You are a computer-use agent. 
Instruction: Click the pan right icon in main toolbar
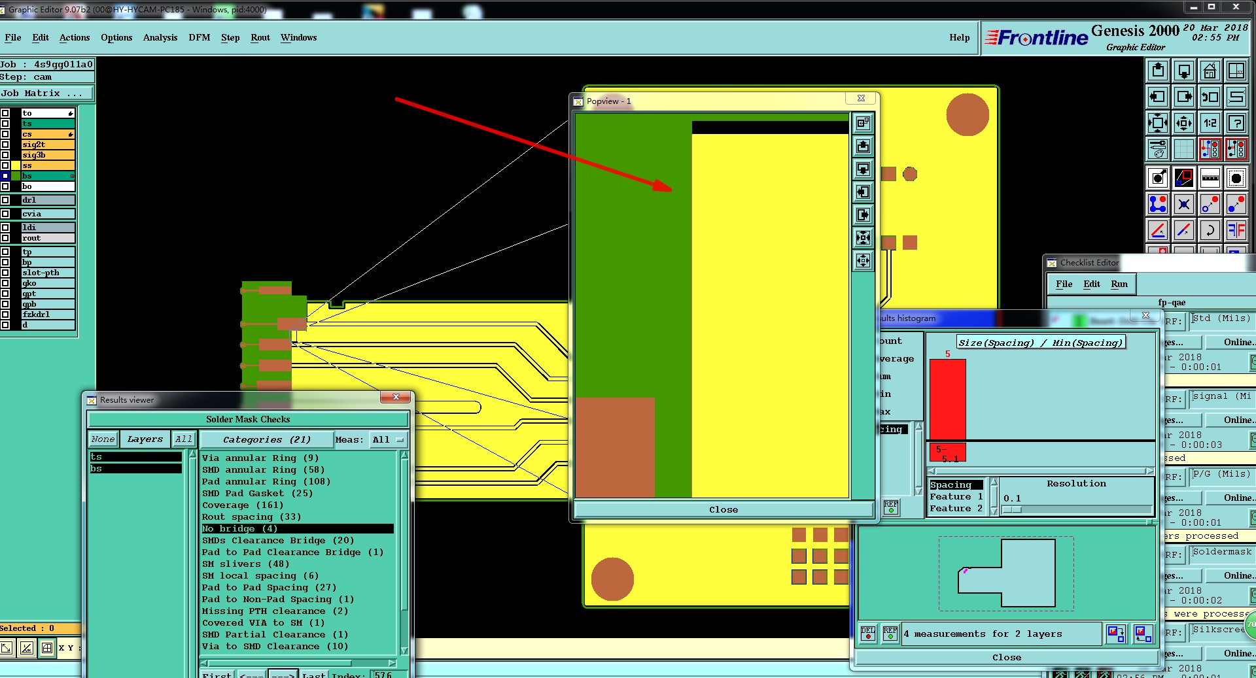pyautogui.click(x=1184, y=97)
